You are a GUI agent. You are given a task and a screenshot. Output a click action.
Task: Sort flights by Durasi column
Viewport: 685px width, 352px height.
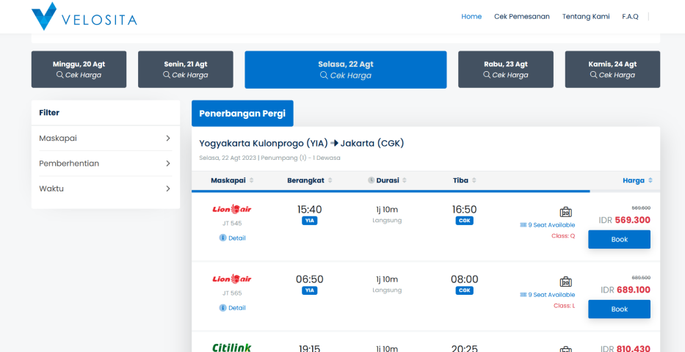[x=387, y=180]
